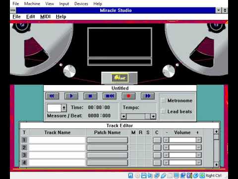Viewport: 238px width, 179px height.
Task: Click the channel button for track 1
Action: pyautogui.click(x=157, y=140)
